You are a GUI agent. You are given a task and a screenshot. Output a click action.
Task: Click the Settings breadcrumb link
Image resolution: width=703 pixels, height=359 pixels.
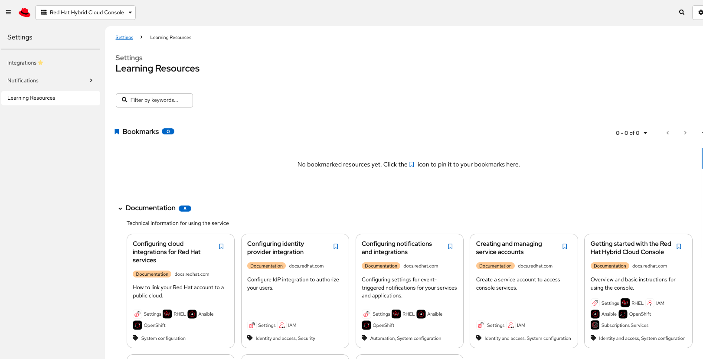(124, 38)
